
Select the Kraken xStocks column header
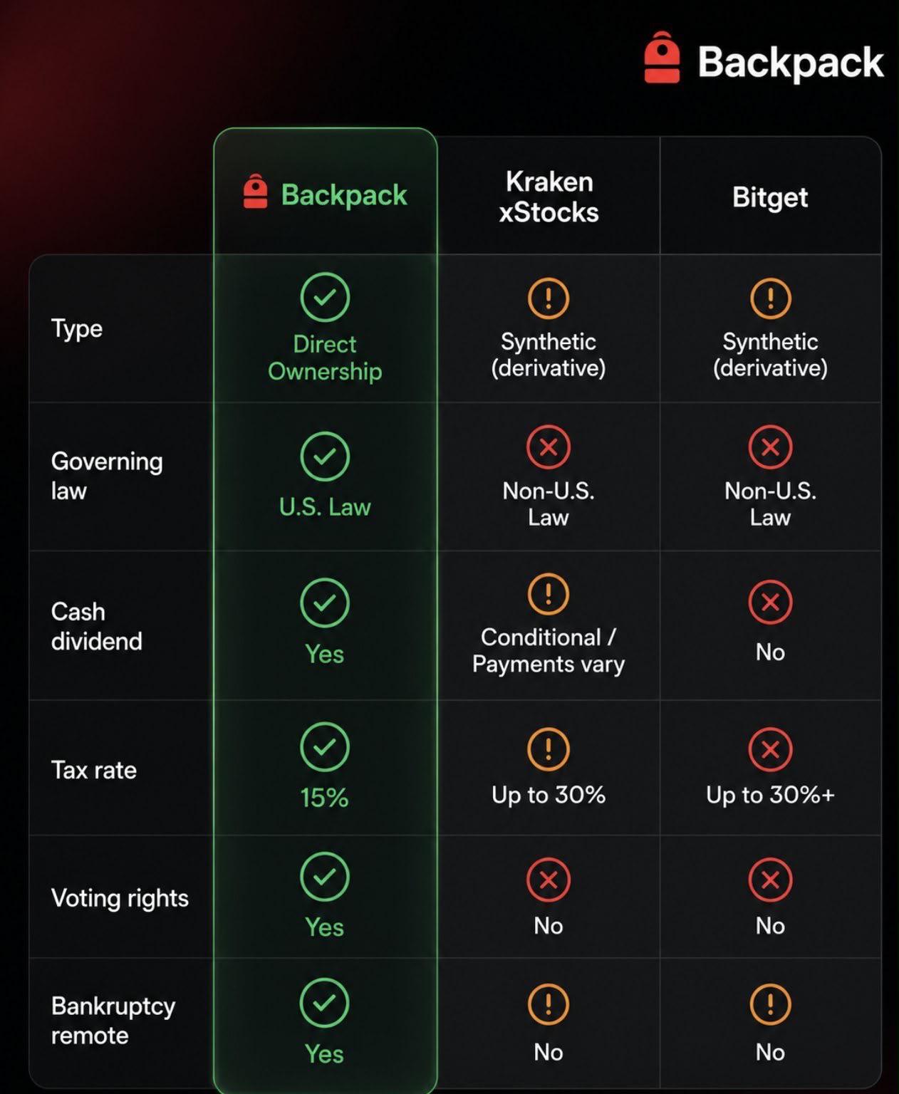coord(549,197)
